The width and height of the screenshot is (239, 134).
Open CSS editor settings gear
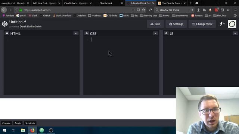point(87,33)
